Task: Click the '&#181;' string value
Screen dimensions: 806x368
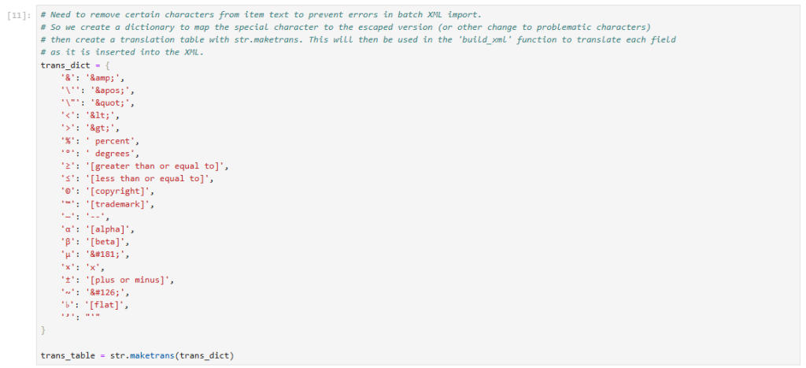Action: coord(103,255)
